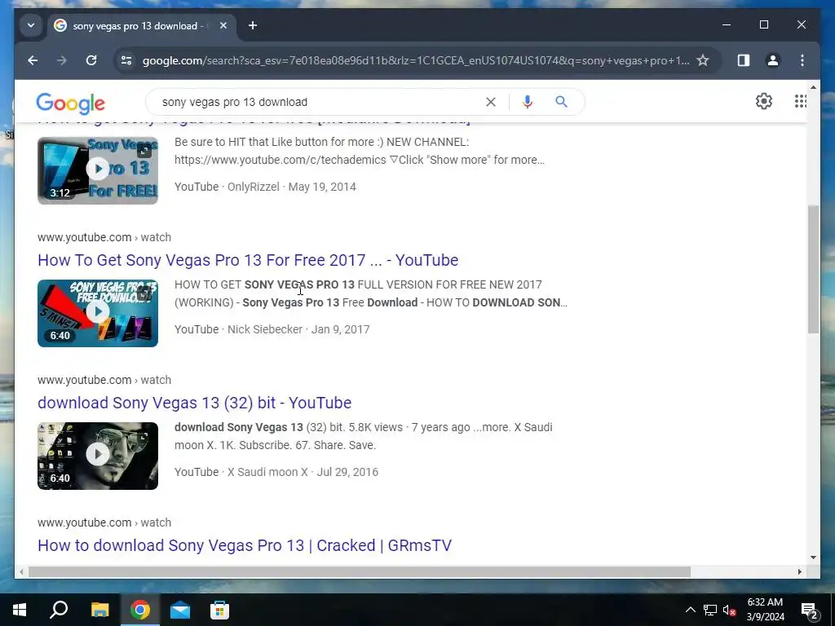Open Chrome three-dot menu
The width and height of the screenshot is (835, 626).
click(802, 60)
